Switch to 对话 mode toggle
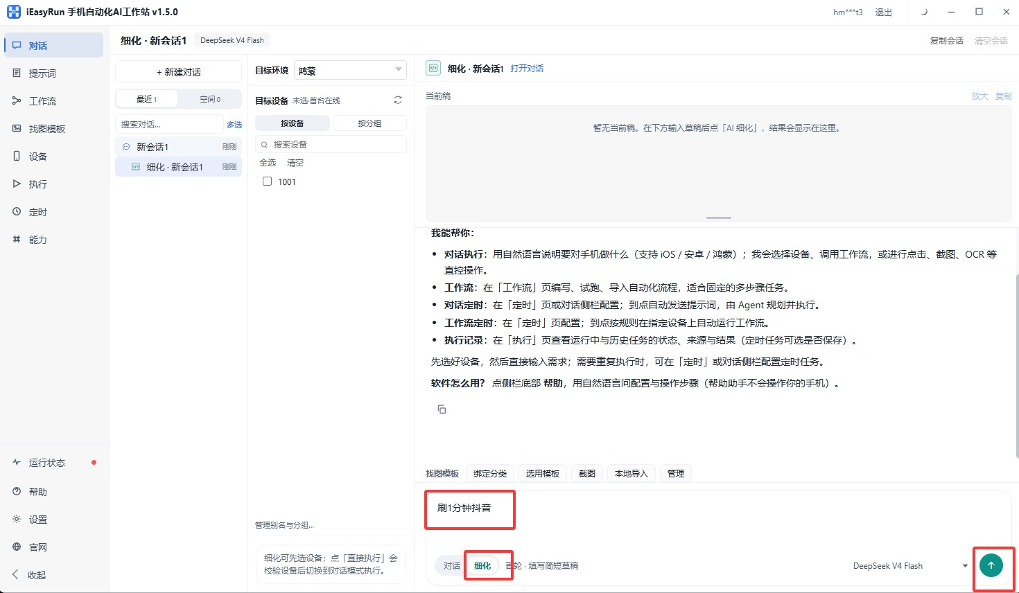This screenshot has height=593, width=1019. pyautogui.click(x=452, y=566)
